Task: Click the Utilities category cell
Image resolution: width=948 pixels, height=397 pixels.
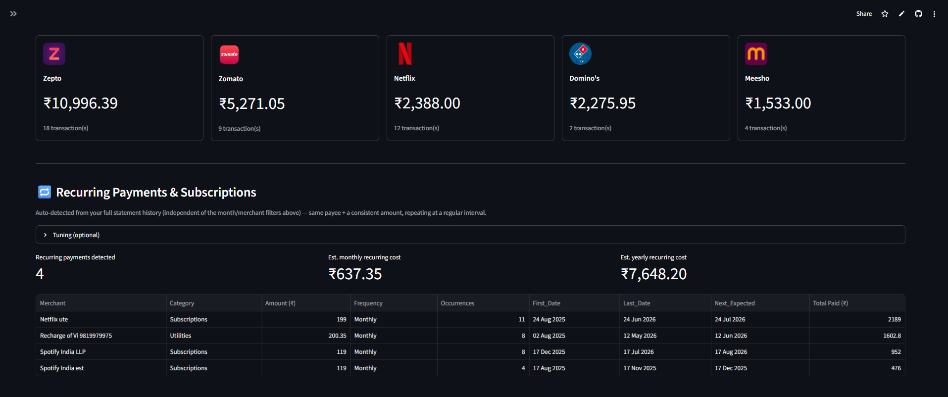Action: 214,336
